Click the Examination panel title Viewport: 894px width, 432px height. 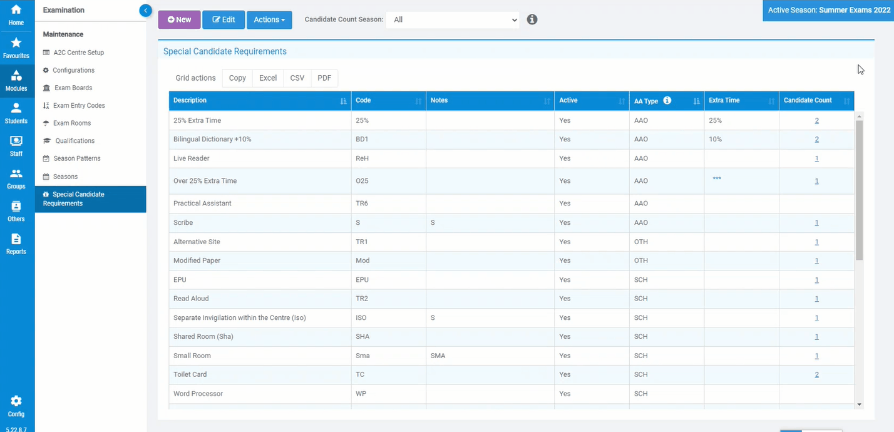coord(64,10)
